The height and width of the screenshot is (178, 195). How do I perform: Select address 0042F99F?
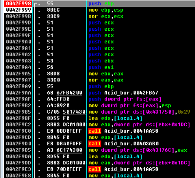pyautogui.click(x=19, y=36)
